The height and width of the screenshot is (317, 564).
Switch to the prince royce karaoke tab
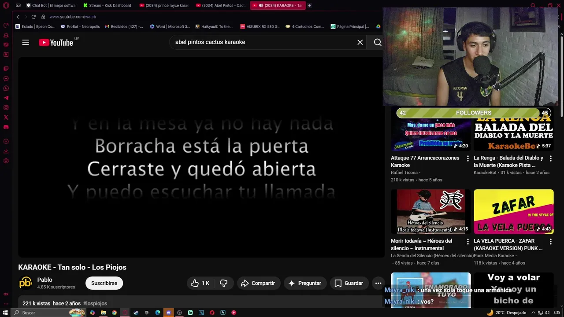[164, 5]
